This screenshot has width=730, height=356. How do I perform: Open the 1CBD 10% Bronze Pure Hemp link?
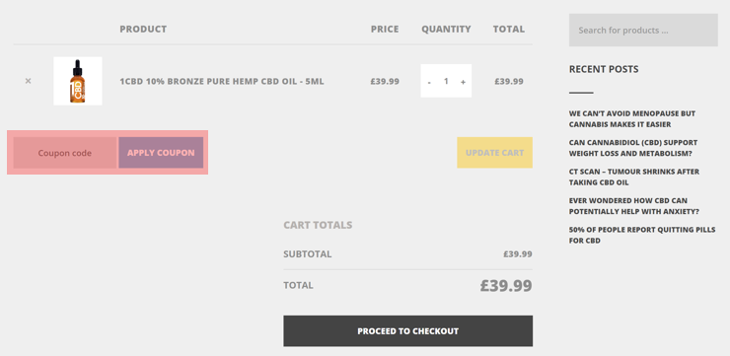222,82
